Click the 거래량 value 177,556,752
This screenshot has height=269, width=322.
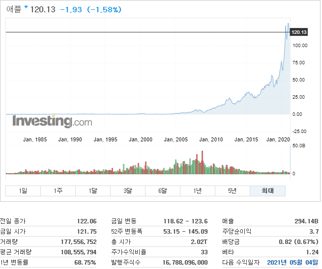(79, 242)
